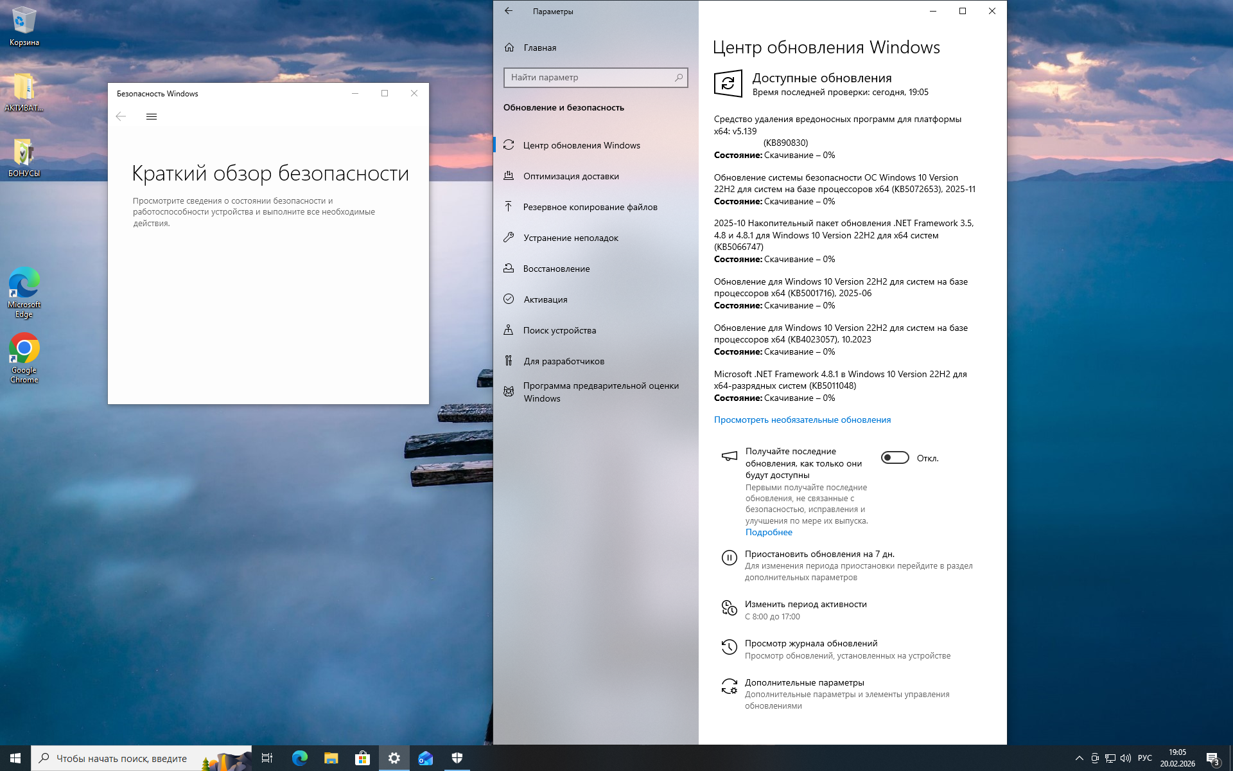Image resolution: width=1233 pixels, height=771 pixels.
Task: Click the Главная home icon
Action: (509, 48)
